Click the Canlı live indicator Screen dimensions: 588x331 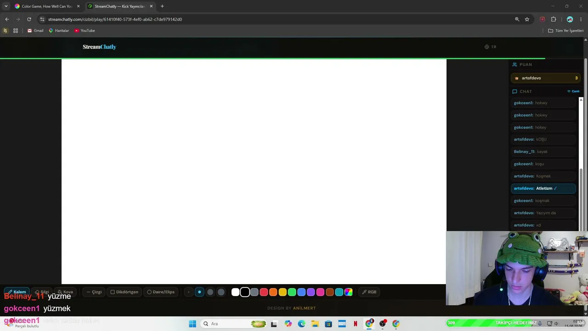573,91
